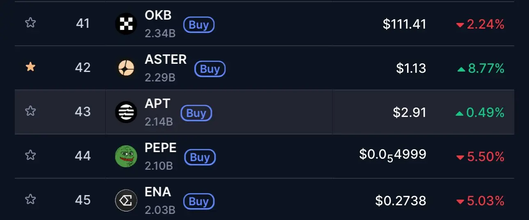Click Buy beside PEPE

[x=200, y=157]
